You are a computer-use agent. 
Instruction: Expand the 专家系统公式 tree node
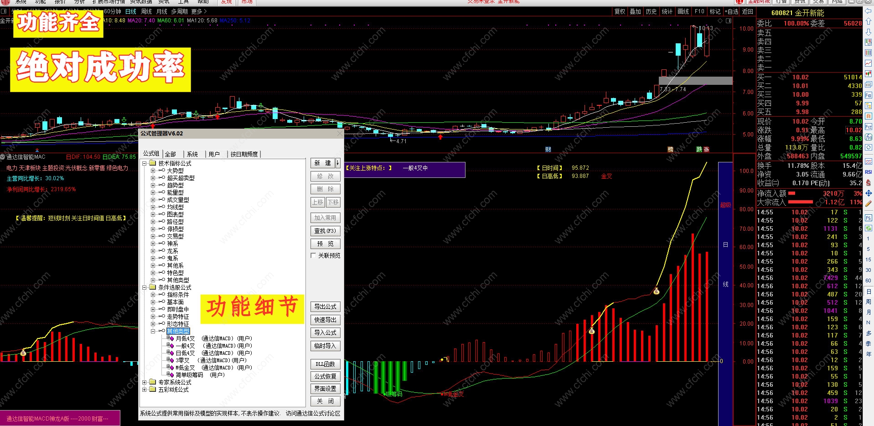coord(145,382)
